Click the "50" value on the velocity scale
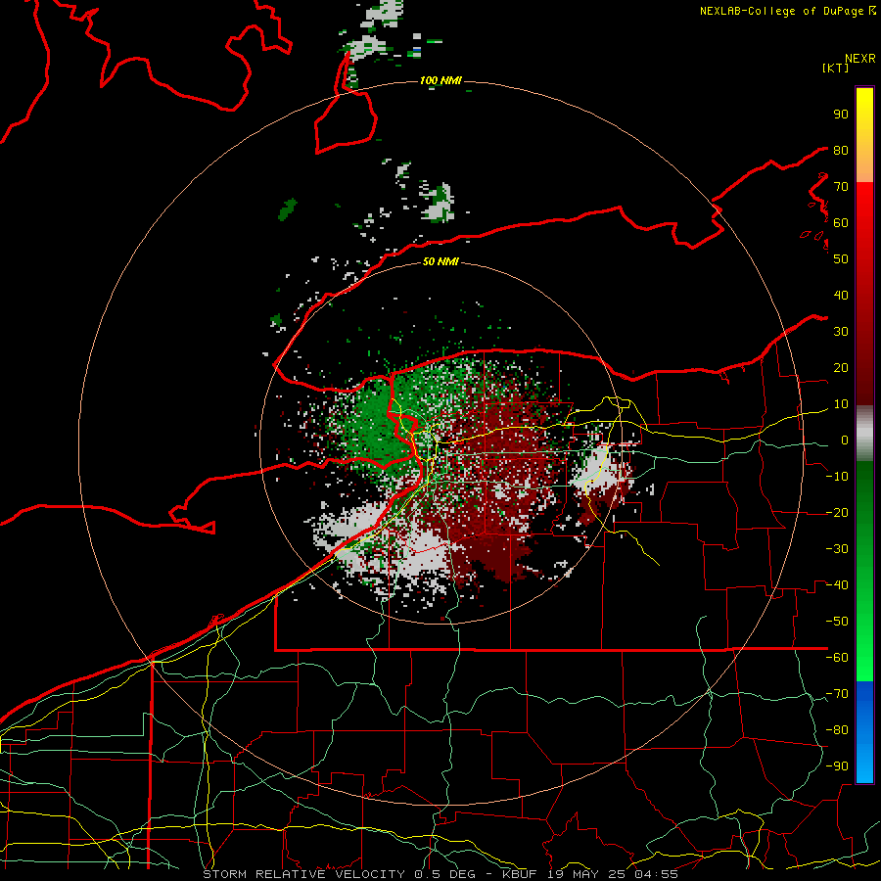 pos(841,259)
